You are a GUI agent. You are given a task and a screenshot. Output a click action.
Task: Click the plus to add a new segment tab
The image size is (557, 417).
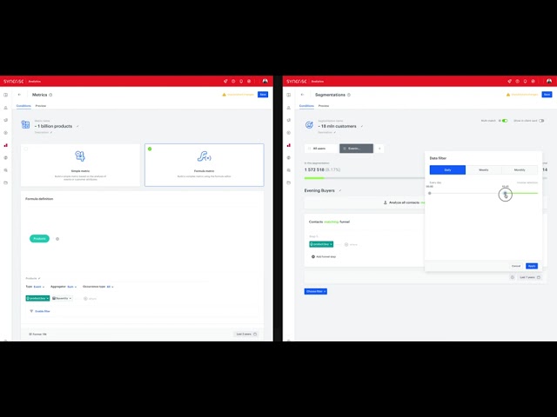(x=379, y=149)
